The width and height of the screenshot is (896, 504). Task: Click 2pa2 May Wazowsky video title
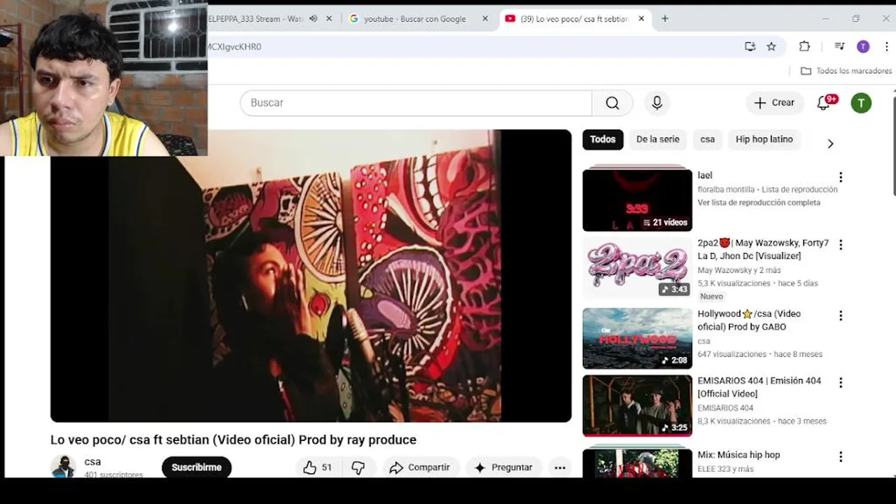pos(763,250)
